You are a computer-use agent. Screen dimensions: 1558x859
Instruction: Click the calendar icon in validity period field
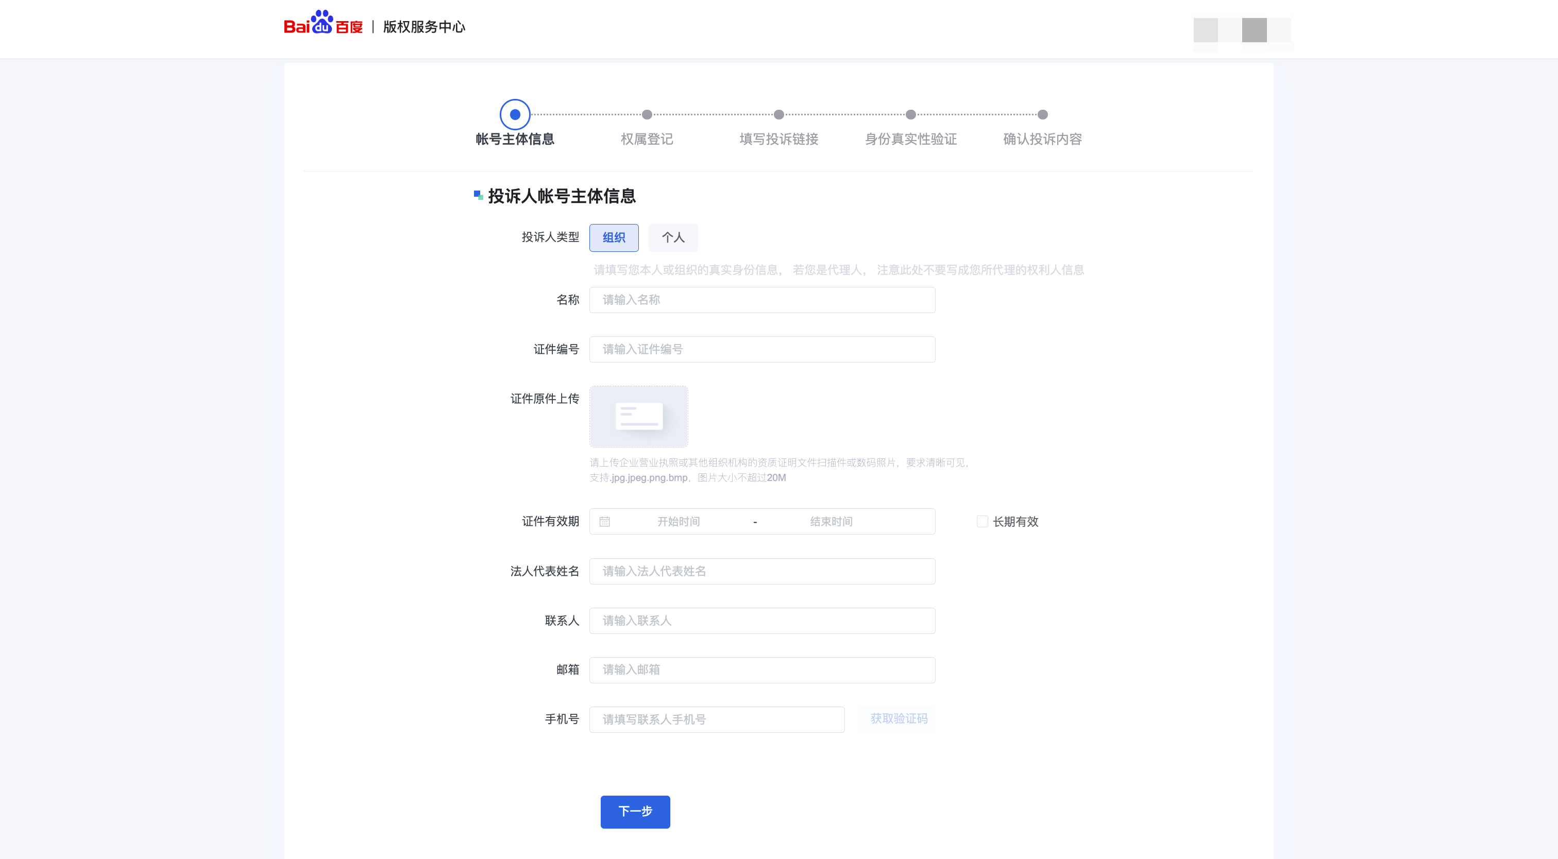604,522
